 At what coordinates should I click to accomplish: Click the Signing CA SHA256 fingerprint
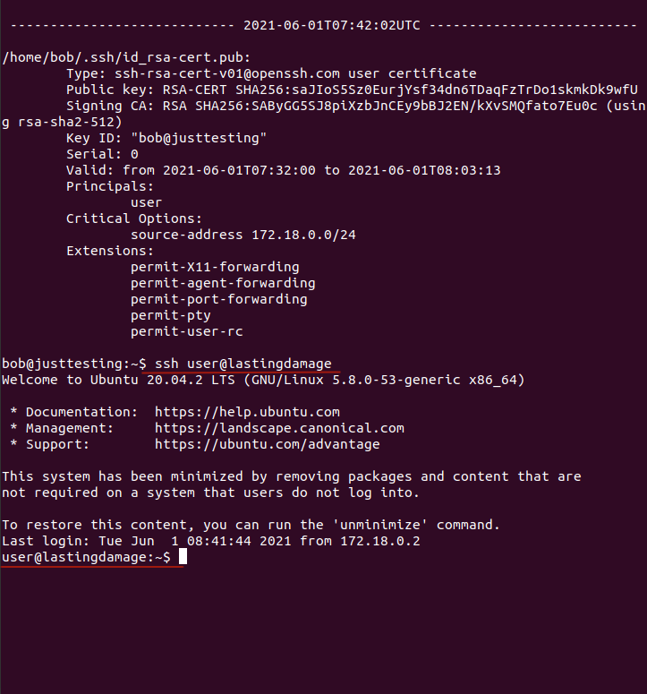(x=396, y=106)
